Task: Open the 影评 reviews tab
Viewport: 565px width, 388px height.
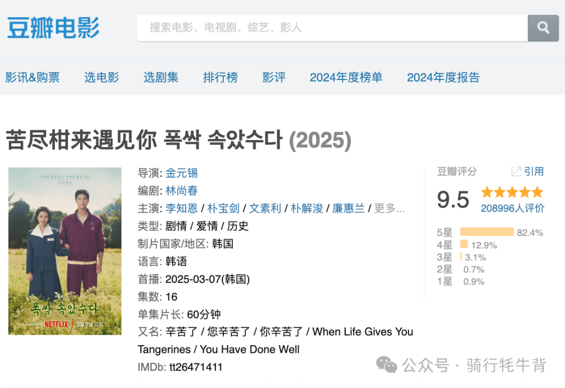Action: point(274,77)
